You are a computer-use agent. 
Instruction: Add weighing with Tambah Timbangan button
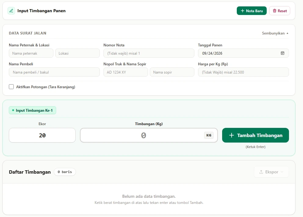click(255, 135)
